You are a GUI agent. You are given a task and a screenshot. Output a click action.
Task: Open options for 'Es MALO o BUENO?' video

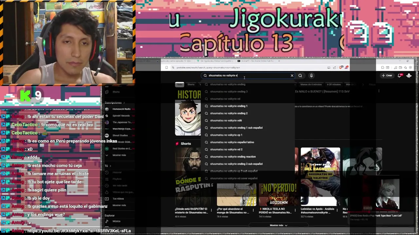pyautogui.click(x=379, y=91)
